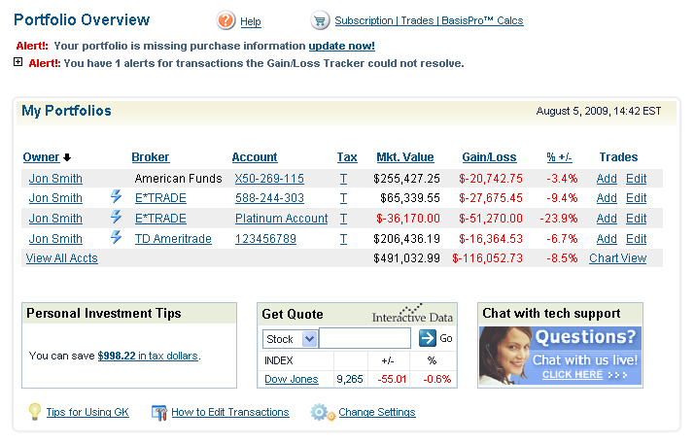695x443 pixels.
Task: Click Edit for account X50-269-115
Action: pyautogui.click(x=637, y=179)
